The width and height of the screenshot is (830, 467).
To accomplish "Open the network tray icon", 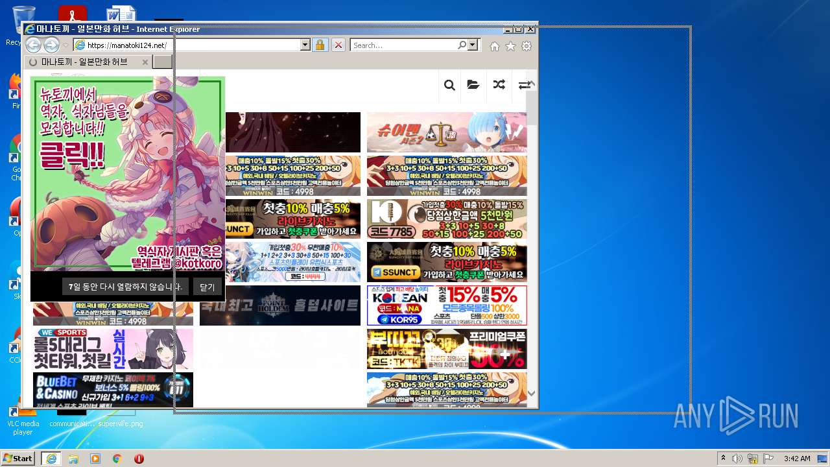I will (x=753, y=459).
